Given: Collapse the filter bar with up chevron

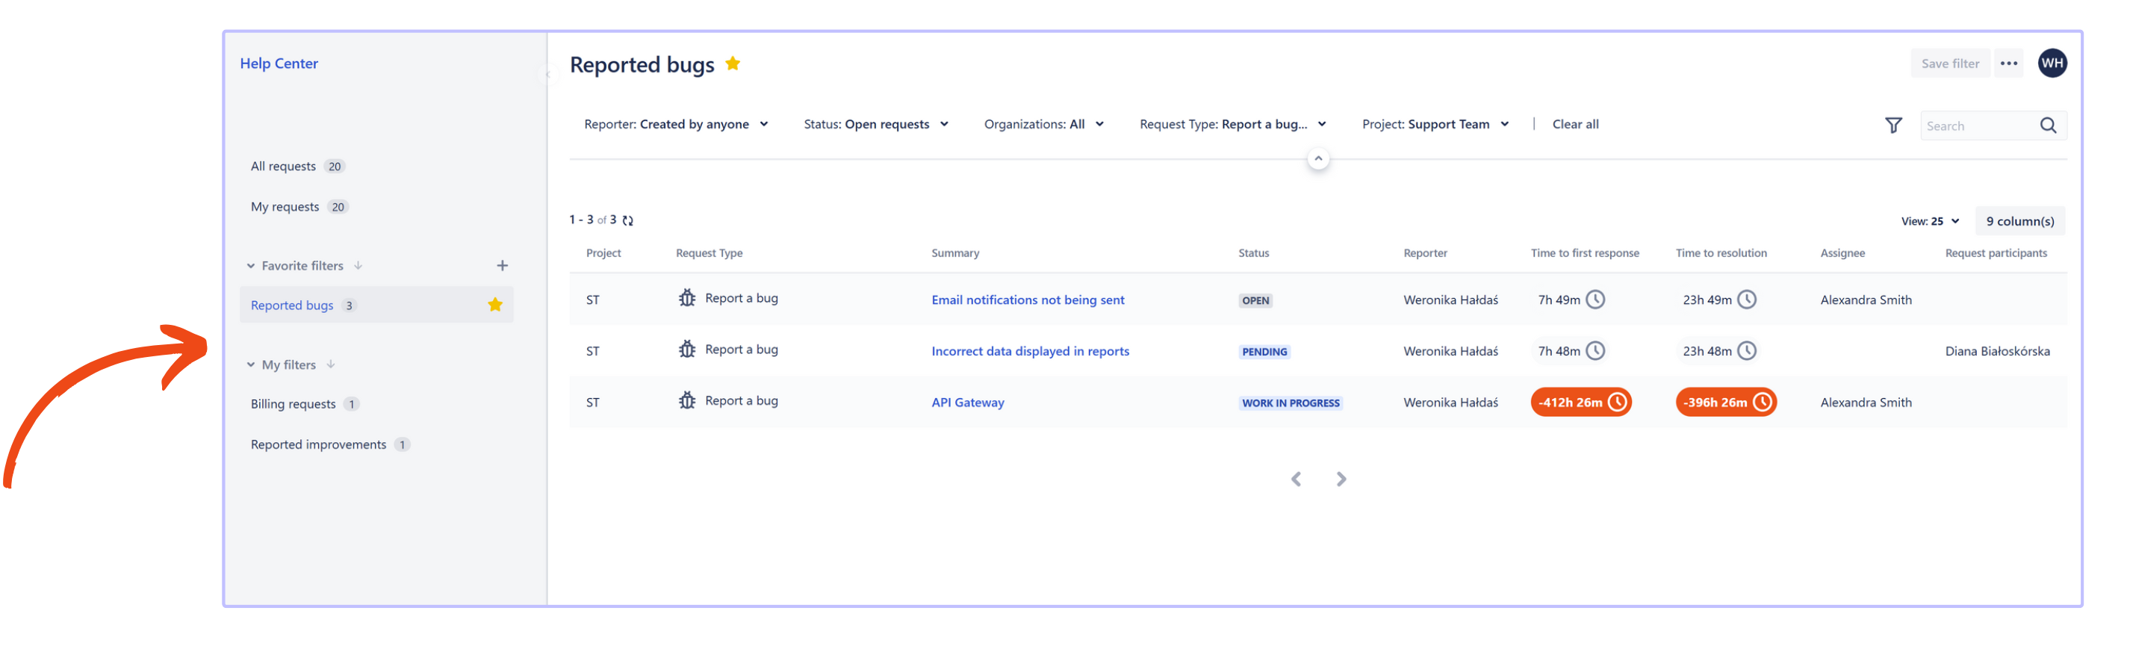Looking at the screenshot, I should coord(1318,158).
